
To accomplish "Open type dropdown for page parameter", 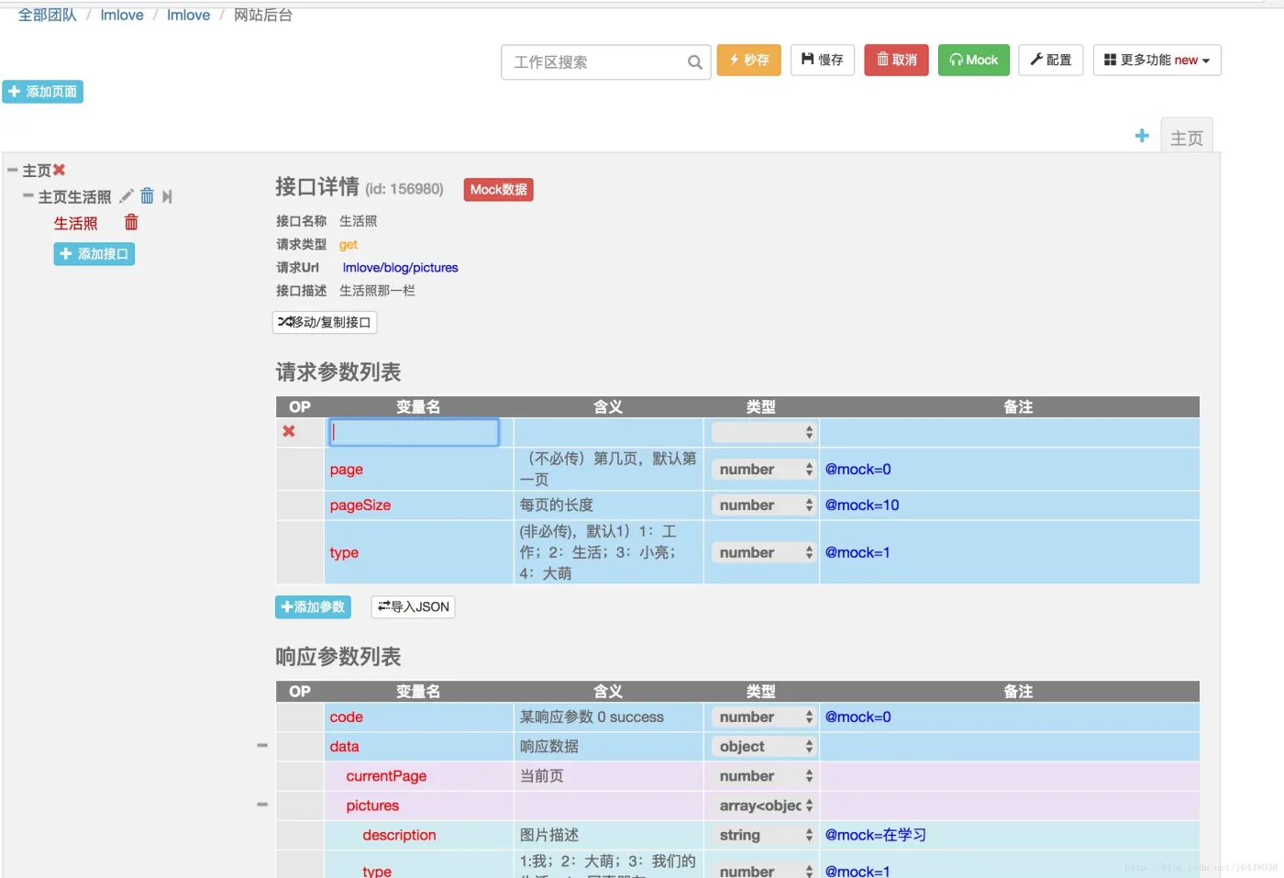I will [x=763, y=469].
